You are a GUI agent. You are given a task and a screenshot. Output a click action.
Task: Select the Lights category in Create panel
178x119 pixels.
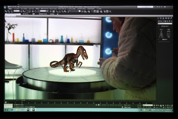point(163,21)
